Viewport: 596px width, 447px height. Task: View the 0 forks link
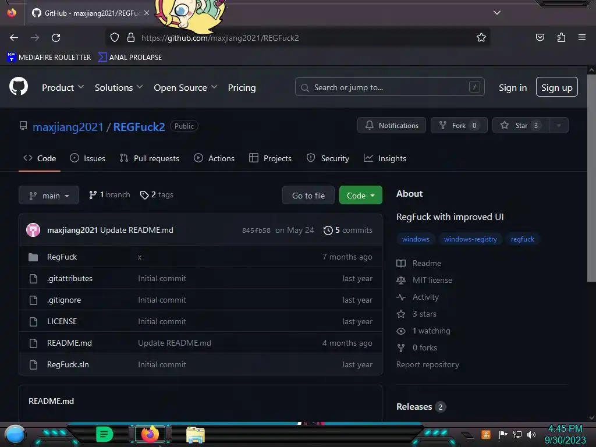tap(417, 347)
